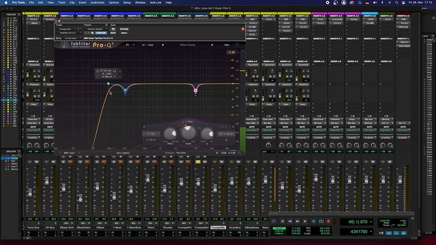
Task: Go to previous Pro-Q 3 preset
Action: [163, 45]
